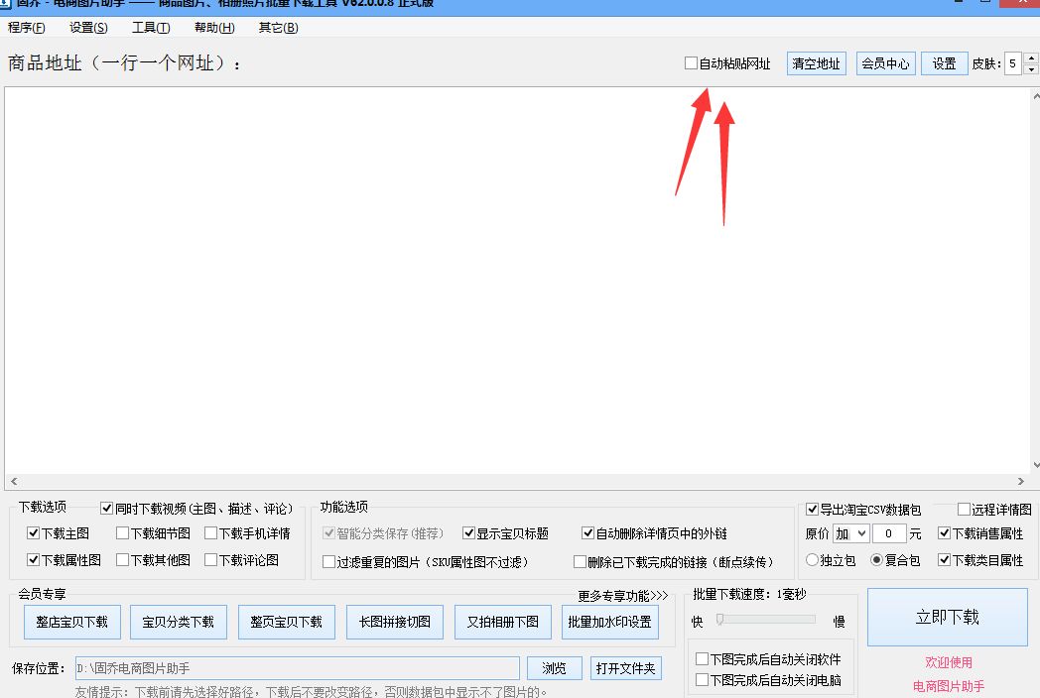Screen dimensions: 1040x698
Task: Increase the 皮肤 number with up arrow
Action: (1031, 58)
